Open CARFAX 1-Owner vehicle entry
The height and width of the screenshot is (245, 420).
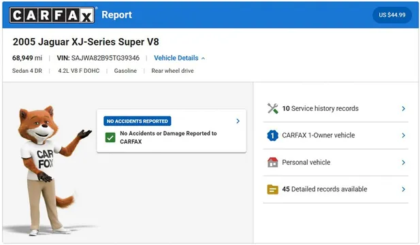click(x=336, y=135)
